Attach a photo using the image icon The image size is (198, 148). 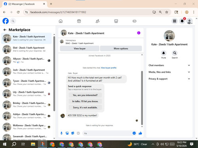(x=67, y=133)
